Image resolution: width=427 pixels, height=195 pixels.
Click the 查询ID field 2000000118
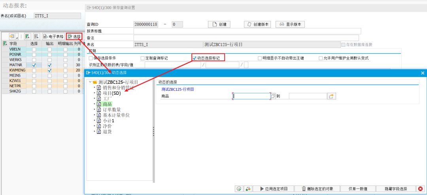coord(146,24)
